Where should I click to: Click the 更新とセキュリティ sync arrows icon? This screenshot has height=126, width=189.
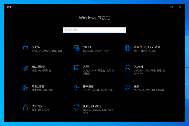76,107
